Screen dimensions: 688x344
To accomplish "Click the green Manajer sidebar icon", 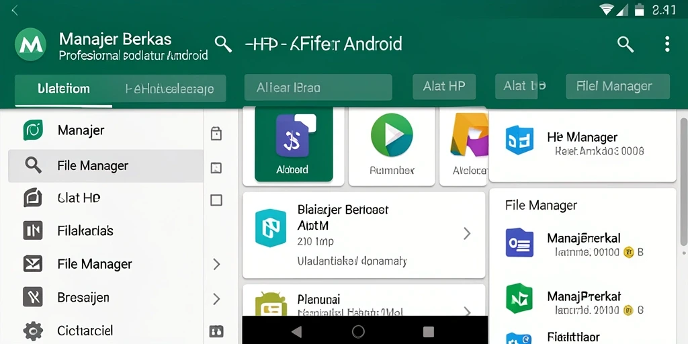I will pyautogui.click(x=33, y=130).
